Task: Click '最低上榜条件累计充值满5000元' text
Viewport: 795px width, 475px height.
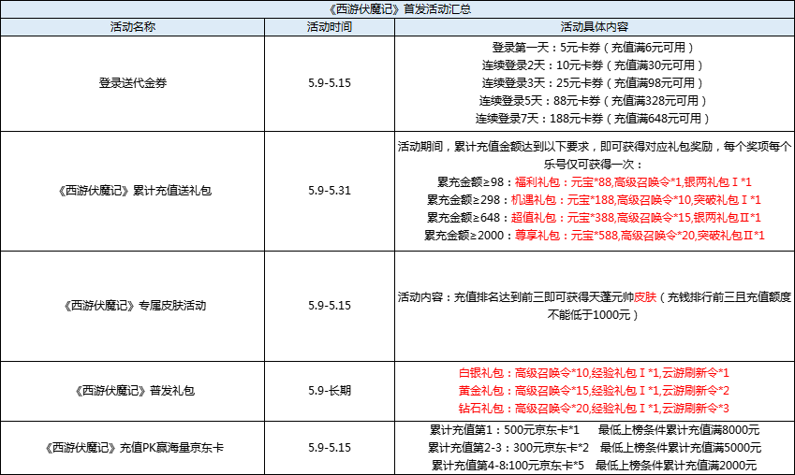Action: pos(681,448)
